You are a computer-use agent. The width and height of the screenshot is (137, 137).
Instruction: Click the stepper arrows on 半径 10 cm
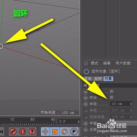pos(131,104)
